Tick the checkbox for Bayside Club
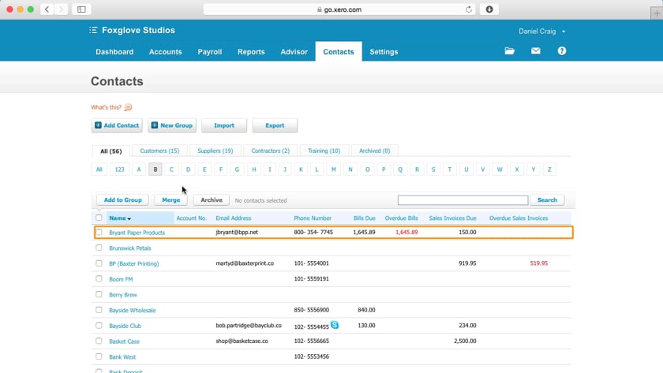Image resolution: width=663 pixels, height=373 pixels. pyautogui.click(x=99, y=325)
